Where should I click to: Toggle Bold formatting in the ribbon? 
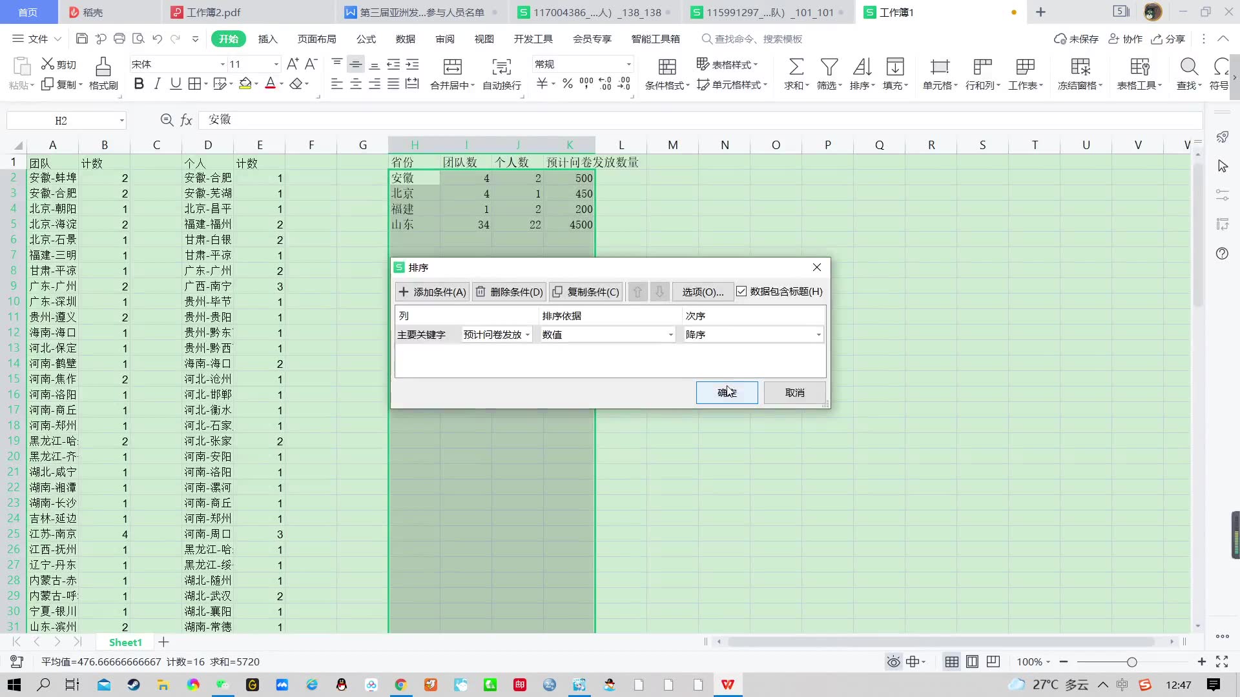coord(139,84)
